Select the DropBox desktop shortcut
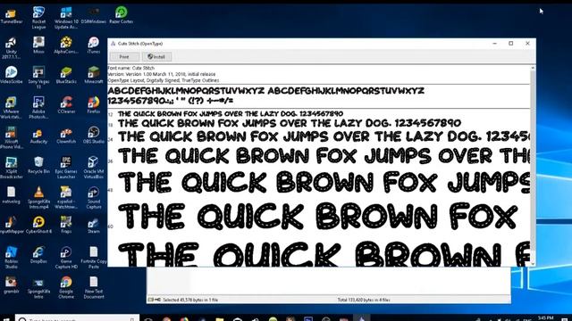 tap(38, 255)
